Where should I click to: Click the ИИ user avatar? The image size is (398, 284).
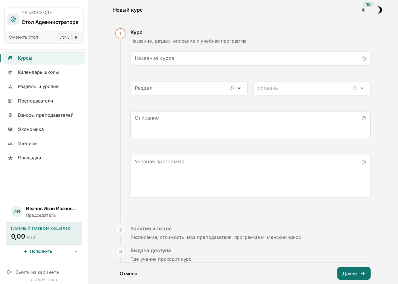17,212
